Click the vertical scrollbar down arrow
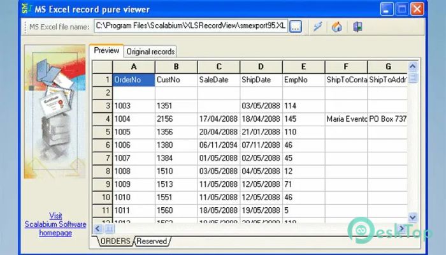 click(413, 218)
